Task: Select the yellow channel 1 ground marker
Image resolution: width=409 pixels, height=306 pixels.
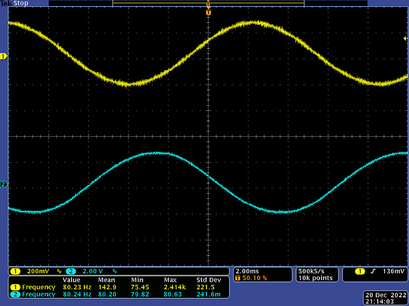Action: [4, 56]
